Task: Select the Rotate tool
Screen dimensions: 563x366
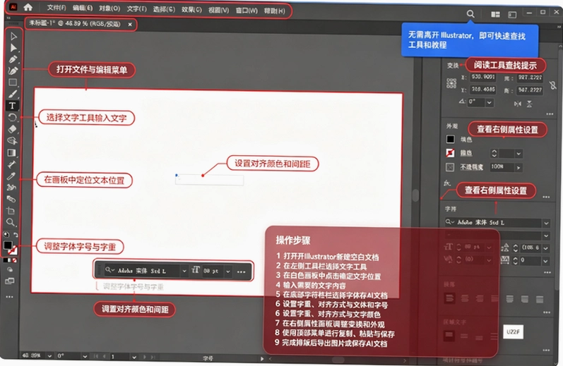Action: (x=12, y=118)
